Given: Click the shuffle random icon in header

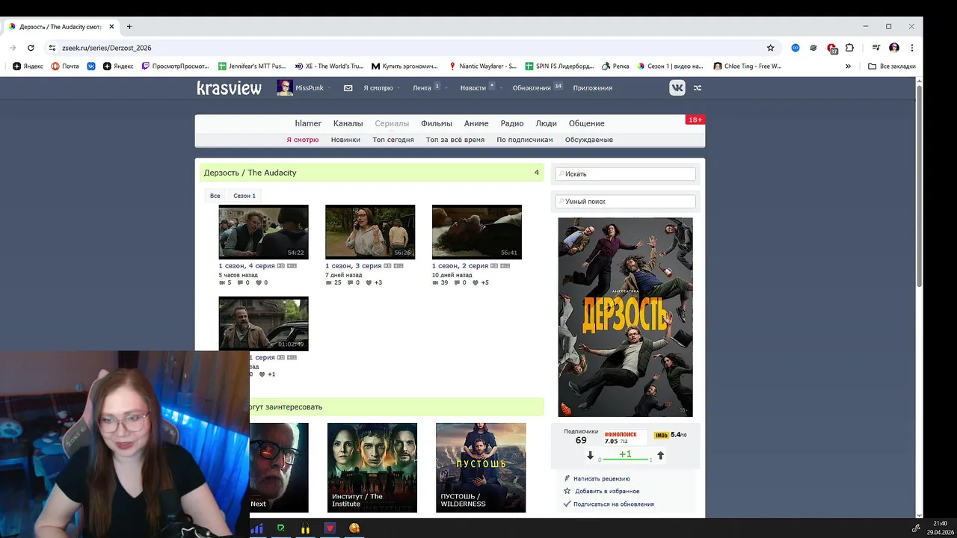Looking at the screenshot, I should coord(697,87).
